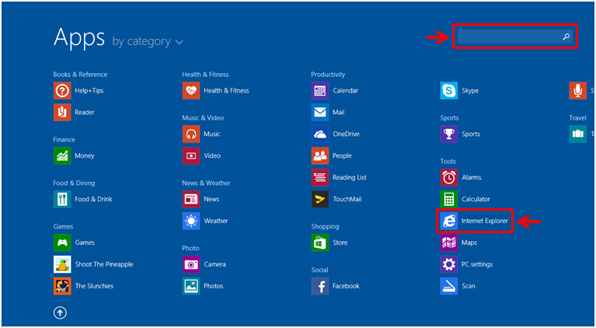The height and width of the screenshot is (328, 596).
Task: Open the Store shopping bag icon
Action: click(x=319, y=243)
